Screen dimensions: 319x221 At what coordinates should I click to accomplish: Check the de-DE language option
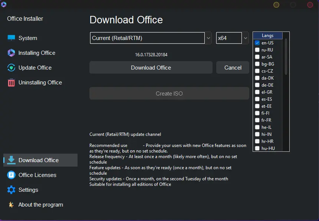pos(257,85)
